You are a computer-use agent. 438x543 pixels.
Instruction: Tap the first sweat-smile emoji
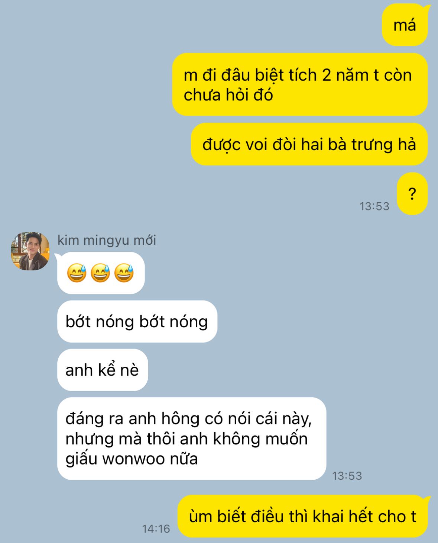click(77, 273)
